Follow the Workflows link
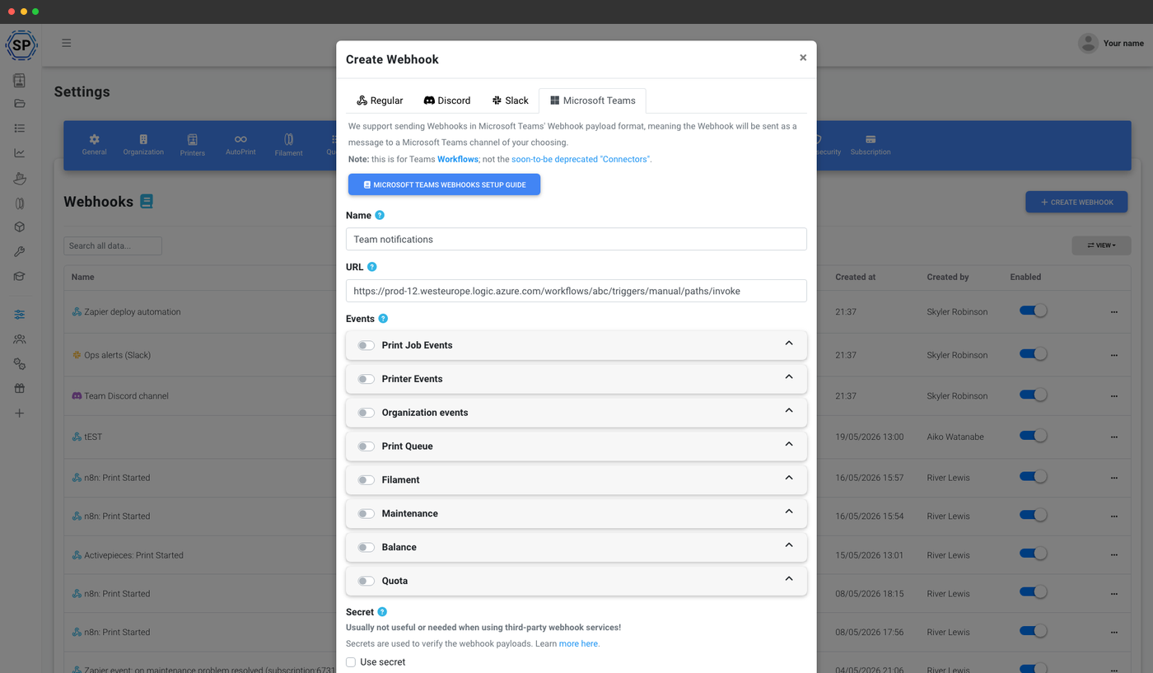 [458, 159]
